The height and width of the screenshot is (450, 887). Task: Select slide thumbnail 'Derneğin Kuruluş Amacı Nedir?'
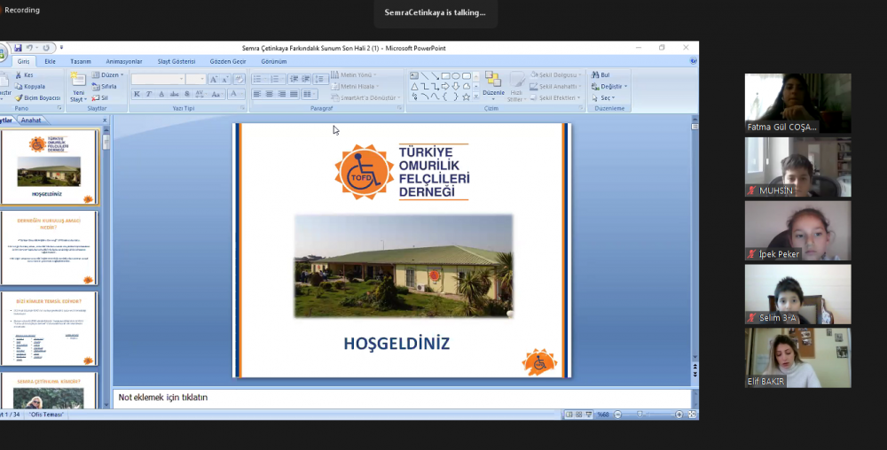click(x=49, y=248)
